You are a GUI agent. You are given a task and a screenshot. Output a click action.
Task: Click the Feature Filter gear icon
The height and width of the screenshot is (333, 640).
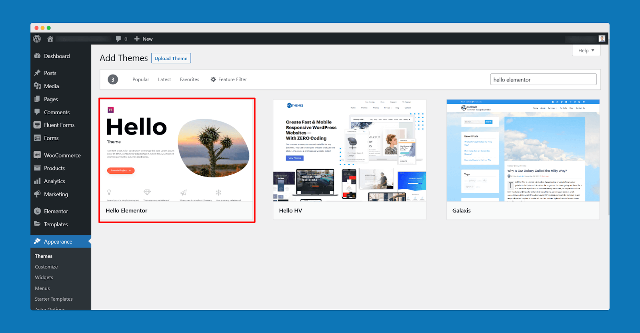tap(213, 79)
